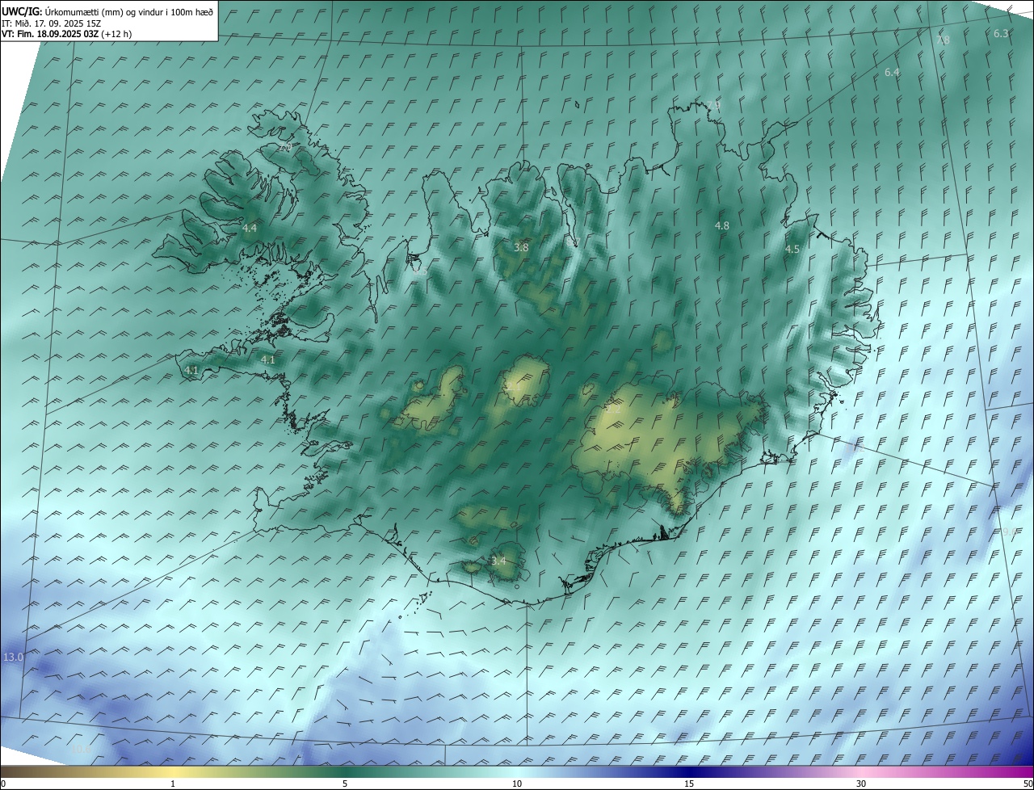Click the 13.0 value label on the map
This screenshot has width=1034, height=790.
[x=14, y=658]
